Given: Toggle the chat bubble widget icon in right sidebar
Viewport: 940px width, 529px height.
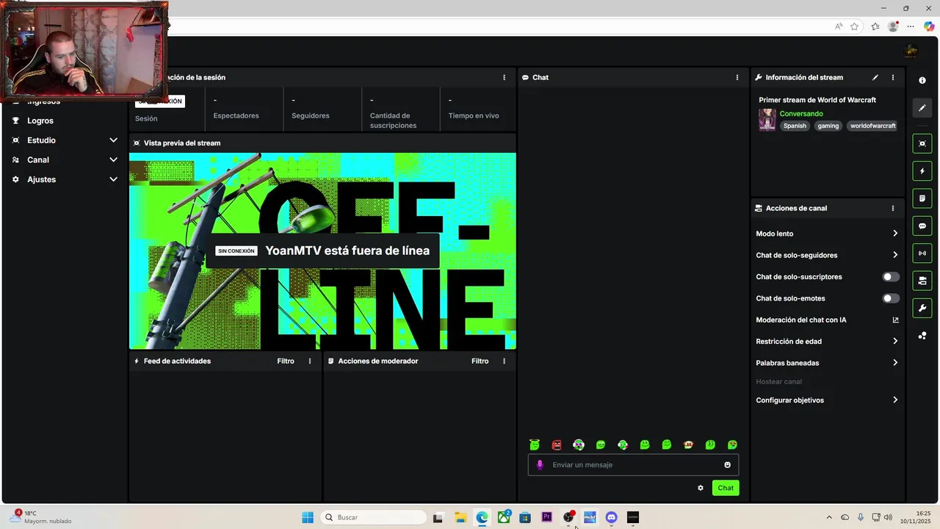Looking at the screenshot, I should pos(922,226).
